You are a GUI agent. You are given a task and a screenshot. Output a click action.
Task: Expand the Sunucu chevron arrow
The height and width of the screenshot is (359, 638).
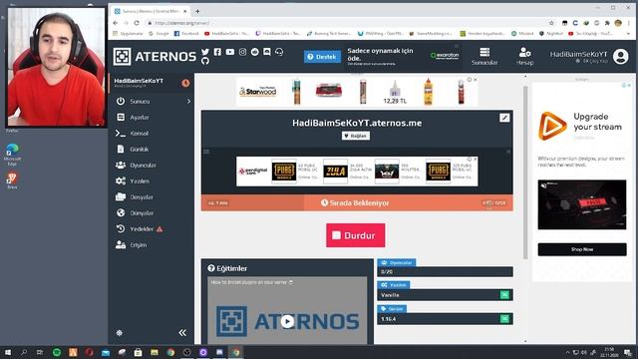pos(188,101)
